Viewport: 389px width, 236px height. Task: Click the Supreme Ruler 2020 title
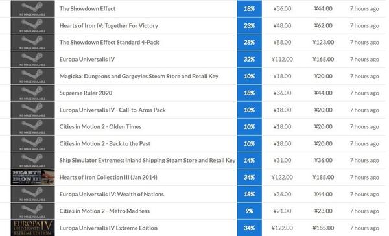point(86,93)
